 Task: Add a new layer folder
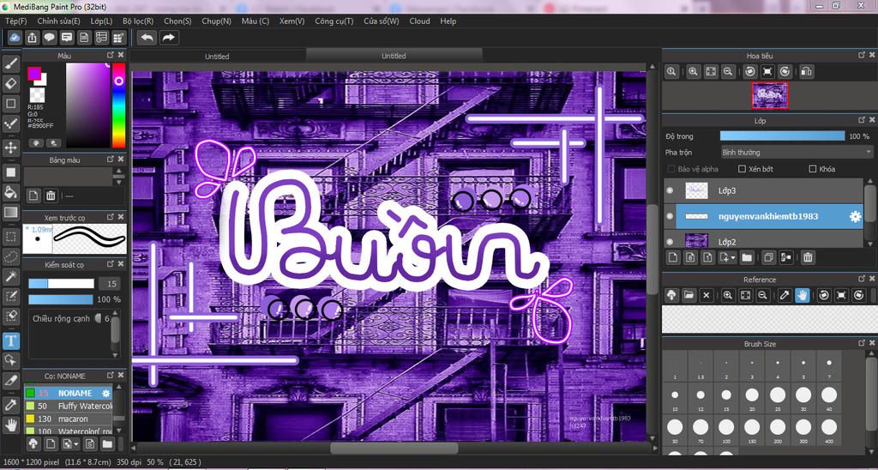(x=747, y=257)
